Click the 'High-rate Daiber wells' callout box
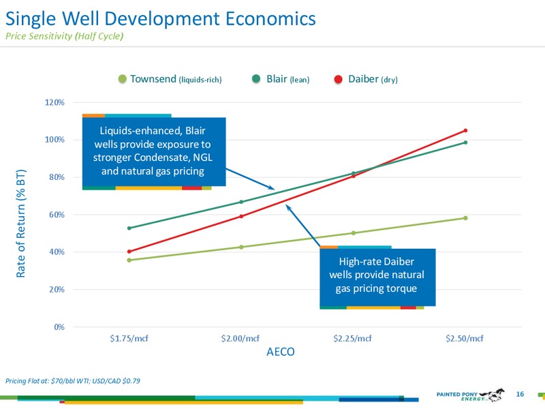The height and width of the screenshot is (409, 545). point(377,277)
